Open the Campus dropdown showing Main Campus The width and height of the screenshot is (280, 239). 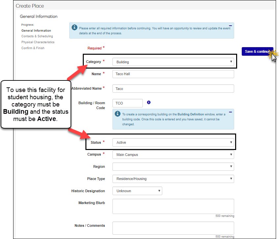pyautogui.click(x=173, y=155)
